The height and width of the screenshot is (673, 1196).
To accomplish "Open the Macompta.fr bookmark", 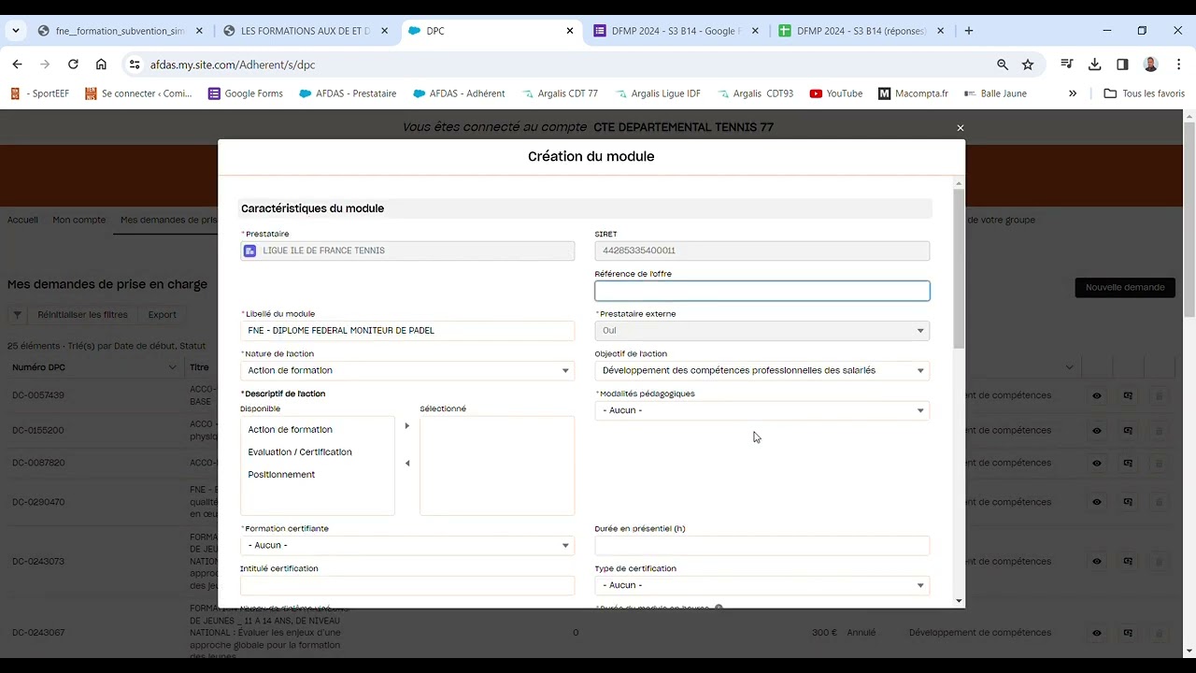I will tap(913, 93).
